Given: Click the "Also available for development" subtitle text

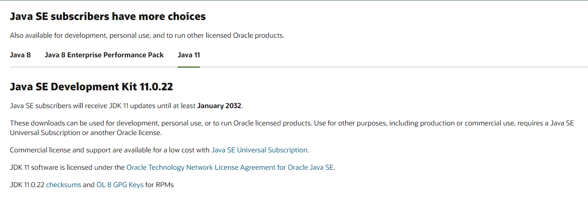Looking at the screenshot, I should pyautogui.click(x=147, y=36).
